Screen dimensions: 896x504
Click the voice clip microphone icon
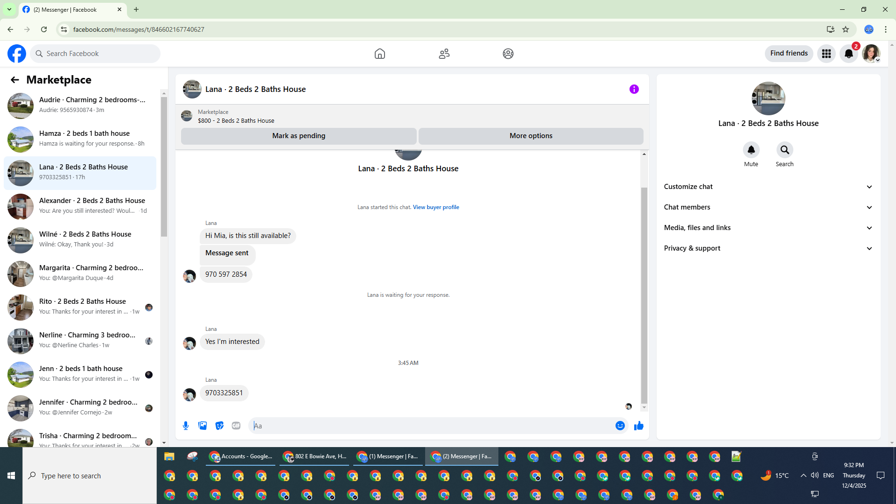click(x=186, y=426)
